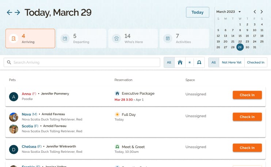Check In Anna the Poodle
The height and width of the screenshot is (167, 271).
coord(247,95)
